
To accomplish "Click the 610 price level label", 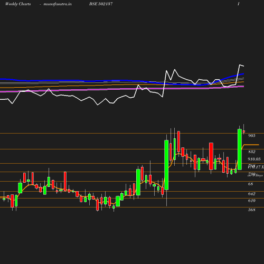I will pyautogui.click(x=251, y=201).
